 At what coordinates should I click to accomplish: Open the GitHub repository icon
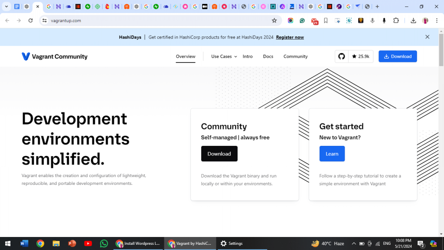click(x=341, y=56)
